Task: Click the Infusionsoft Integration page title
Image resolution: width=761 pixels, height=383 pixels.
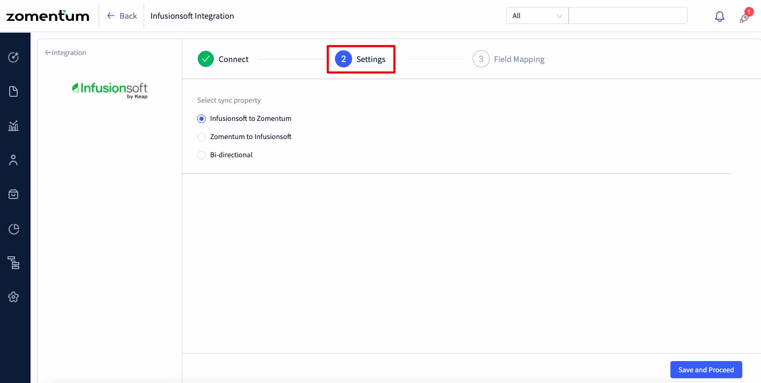Action: (x=192, y=16)
